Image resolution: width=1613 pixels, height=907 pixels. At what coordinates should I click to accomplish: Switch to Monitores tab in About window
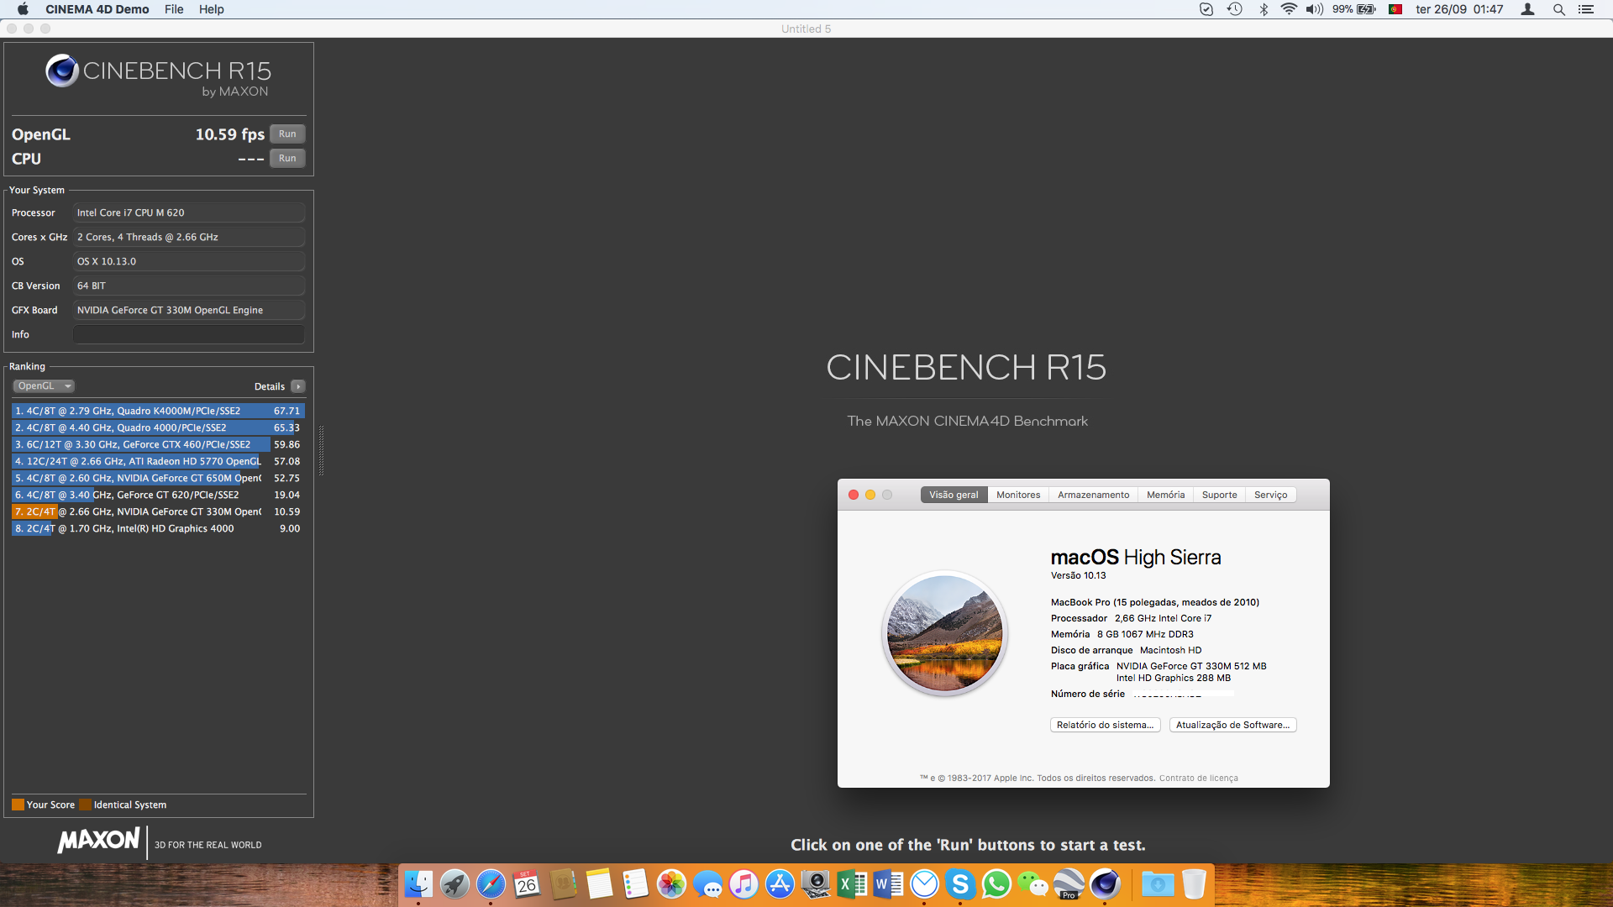1018,495
